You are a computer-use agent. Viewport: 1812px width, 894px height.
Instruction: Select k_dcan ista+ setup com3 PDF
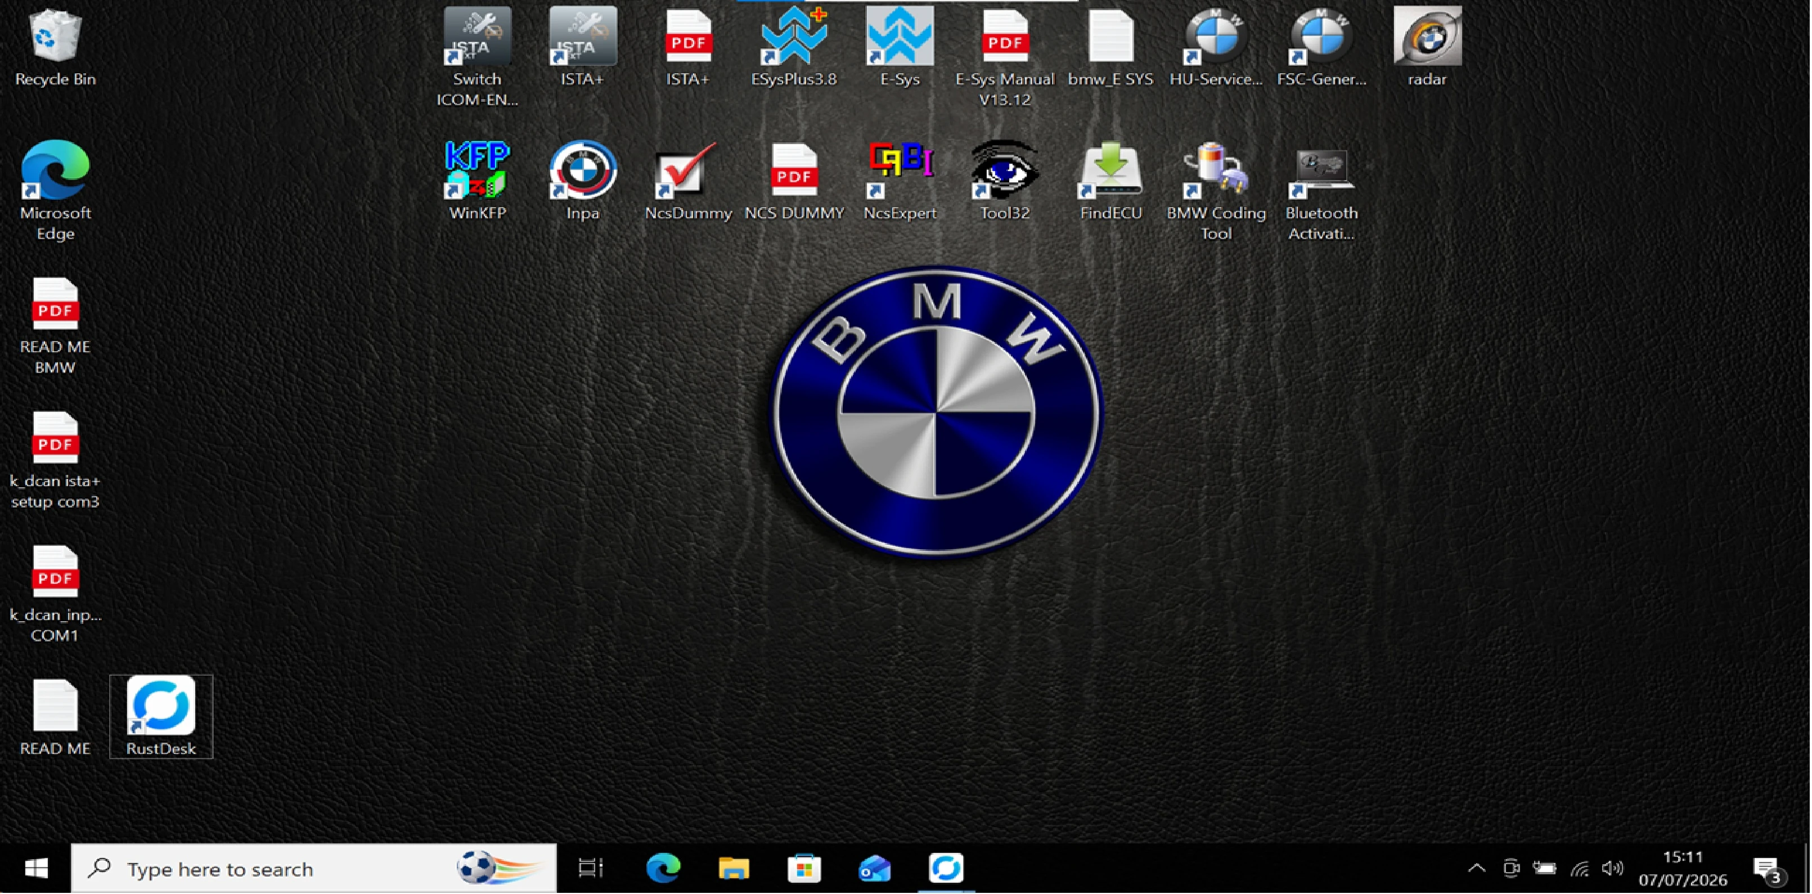(x=55, y=460)
